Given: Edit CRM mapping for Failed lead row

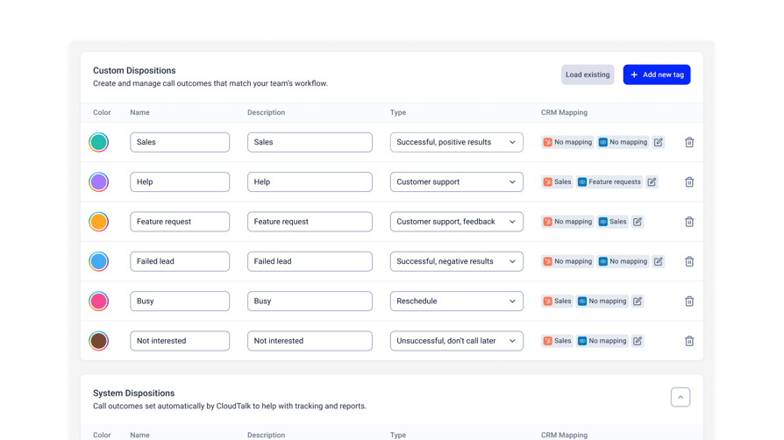Looking at the screenshot, I should (x=658, y=261).
